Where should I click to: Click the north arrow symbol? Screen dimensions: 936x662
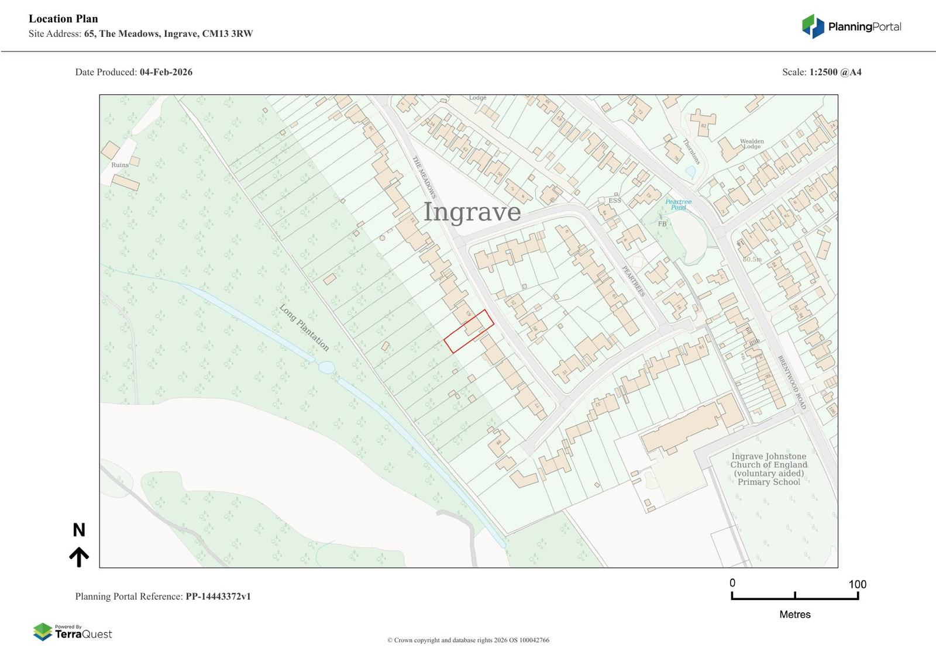coord(79,557)
